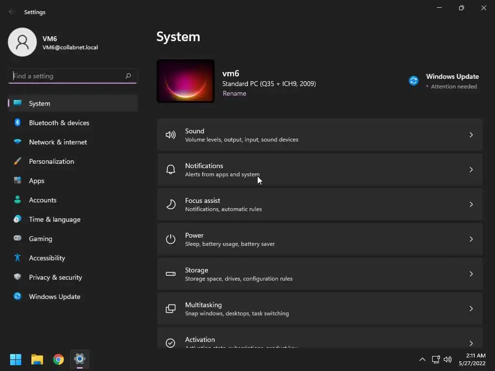Launch Google Chrome from taskbar
The image size is (495, 371).
(58, 359)
